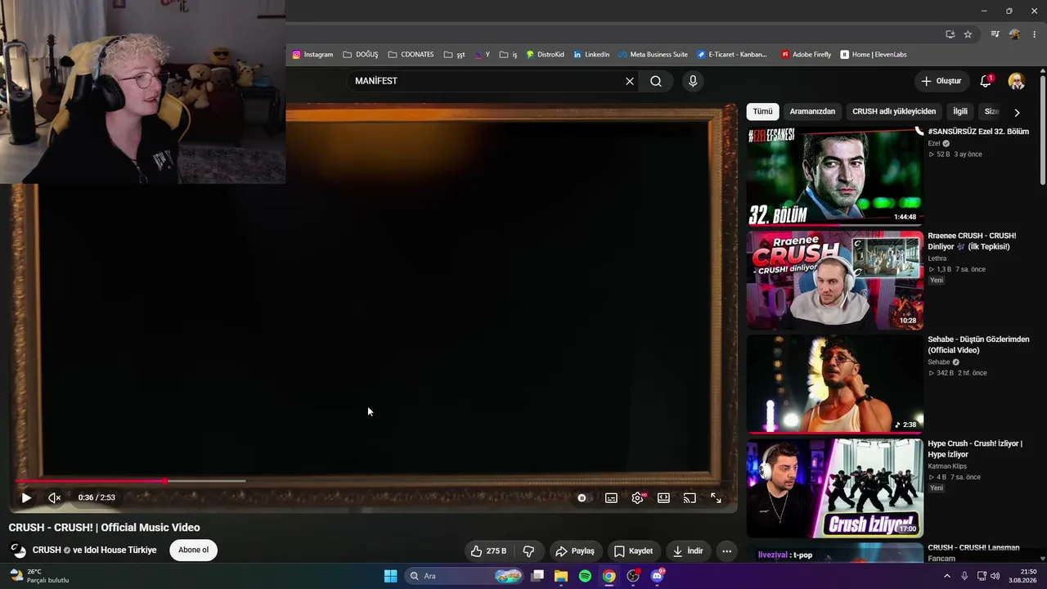Open Chrome media controls icon
The width and height of the screenshot is (1047, 589).
pos(995,34)
